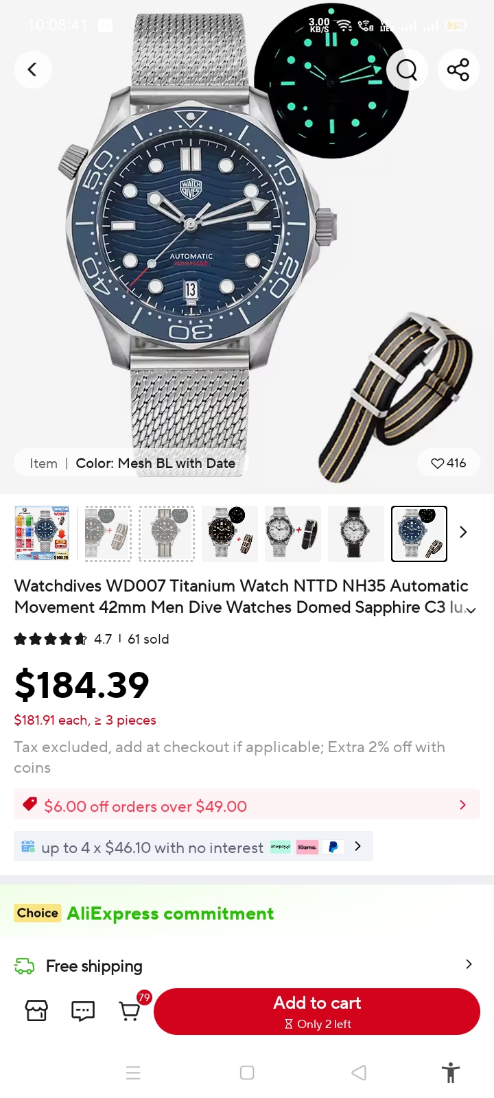Open the chat message icon
This screenshot has height=1098, width=494.
83,1011
